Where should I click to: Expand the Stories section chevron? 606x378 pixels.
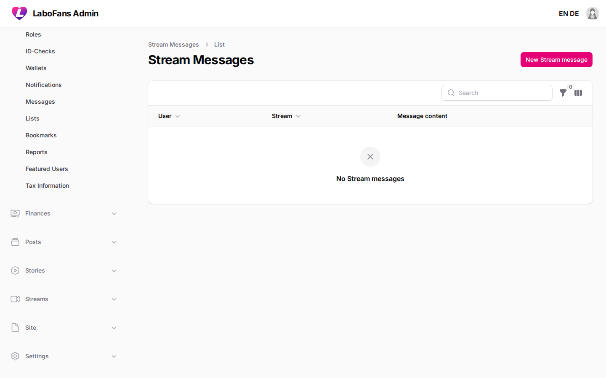point(114,271)
